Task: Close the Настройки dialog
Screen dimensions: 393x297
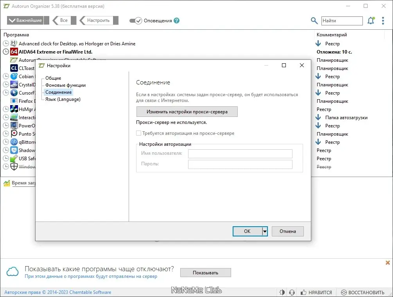Action: [302, 65]
